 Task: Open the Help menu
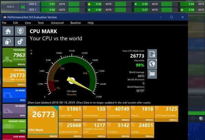(90, 23)
